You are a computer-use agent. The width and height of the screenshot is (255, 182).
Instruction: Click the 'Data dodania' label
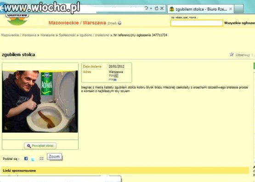[x=92, y=66]
